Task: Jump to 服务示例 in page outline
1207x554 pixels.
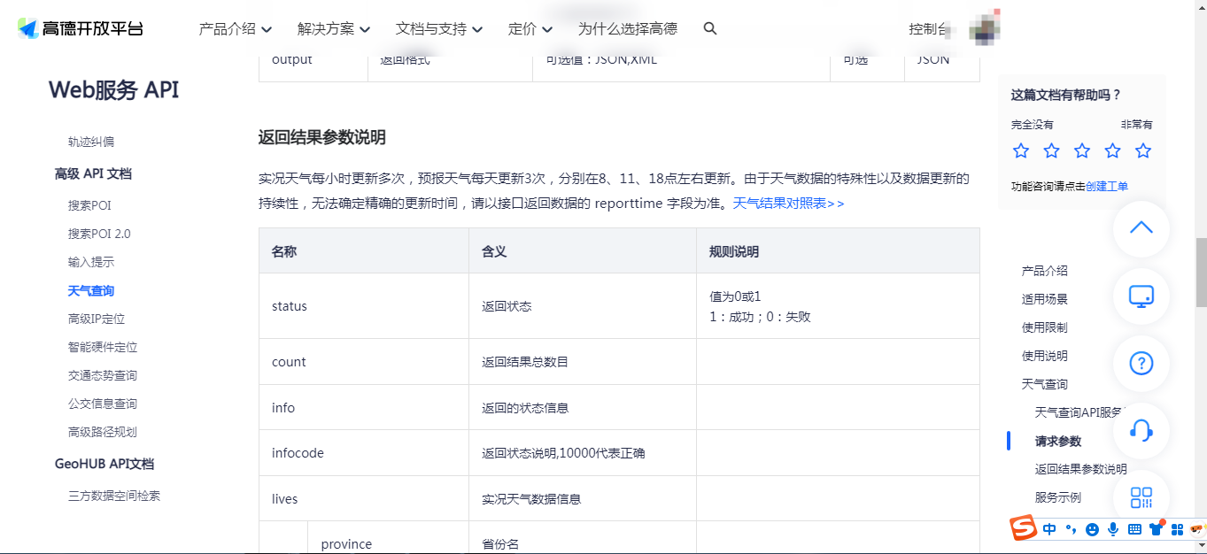Action: click(x=1058, y=497)
